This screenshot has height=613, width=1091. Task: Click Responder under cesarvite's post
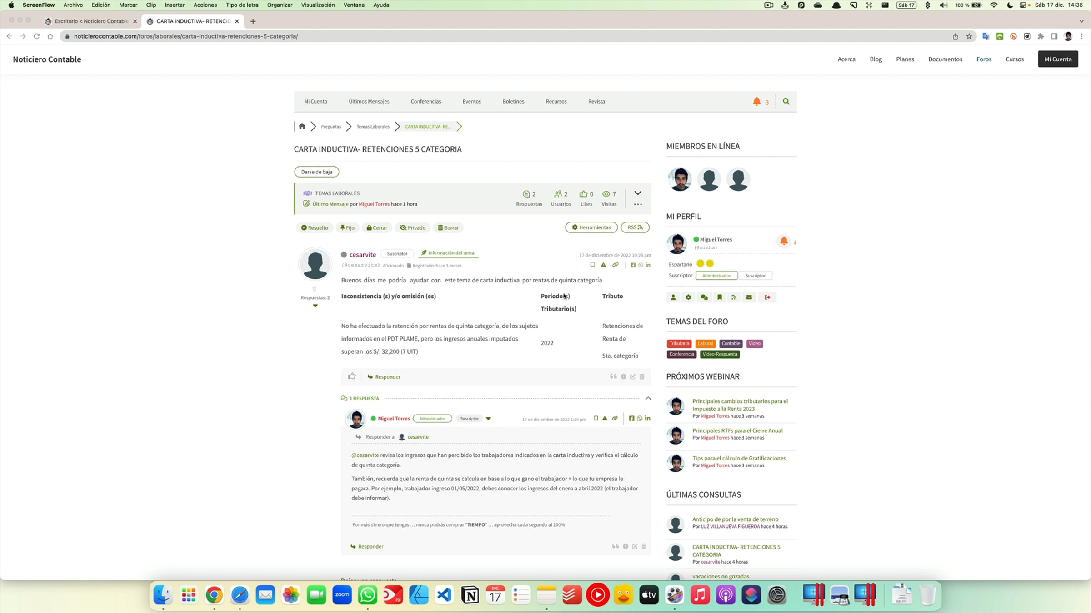click(384, 377)
